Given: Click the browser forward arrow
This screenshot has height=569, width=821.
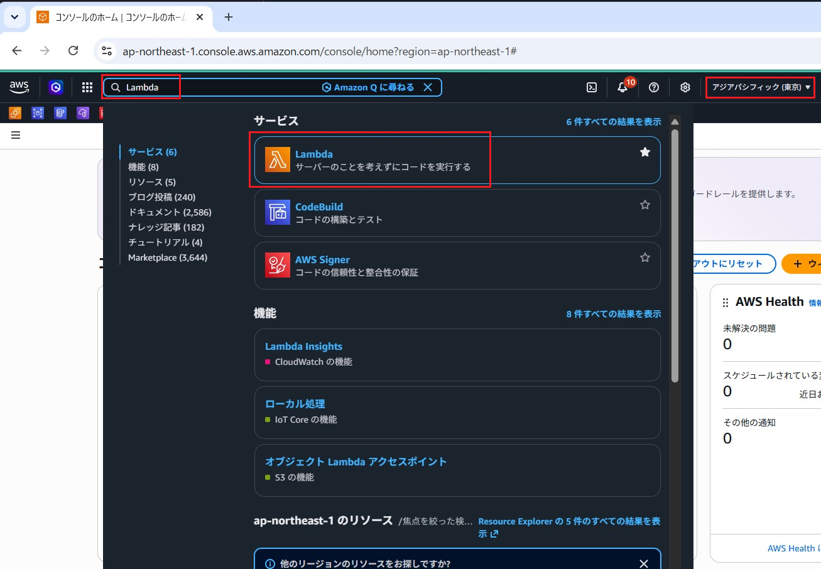Looking at the screenshot, I should point(45,51).
